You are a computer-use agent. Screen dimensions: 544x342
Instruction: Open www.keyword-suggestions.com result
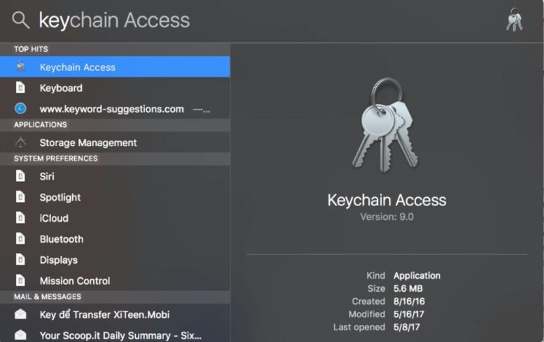point(115,109)
